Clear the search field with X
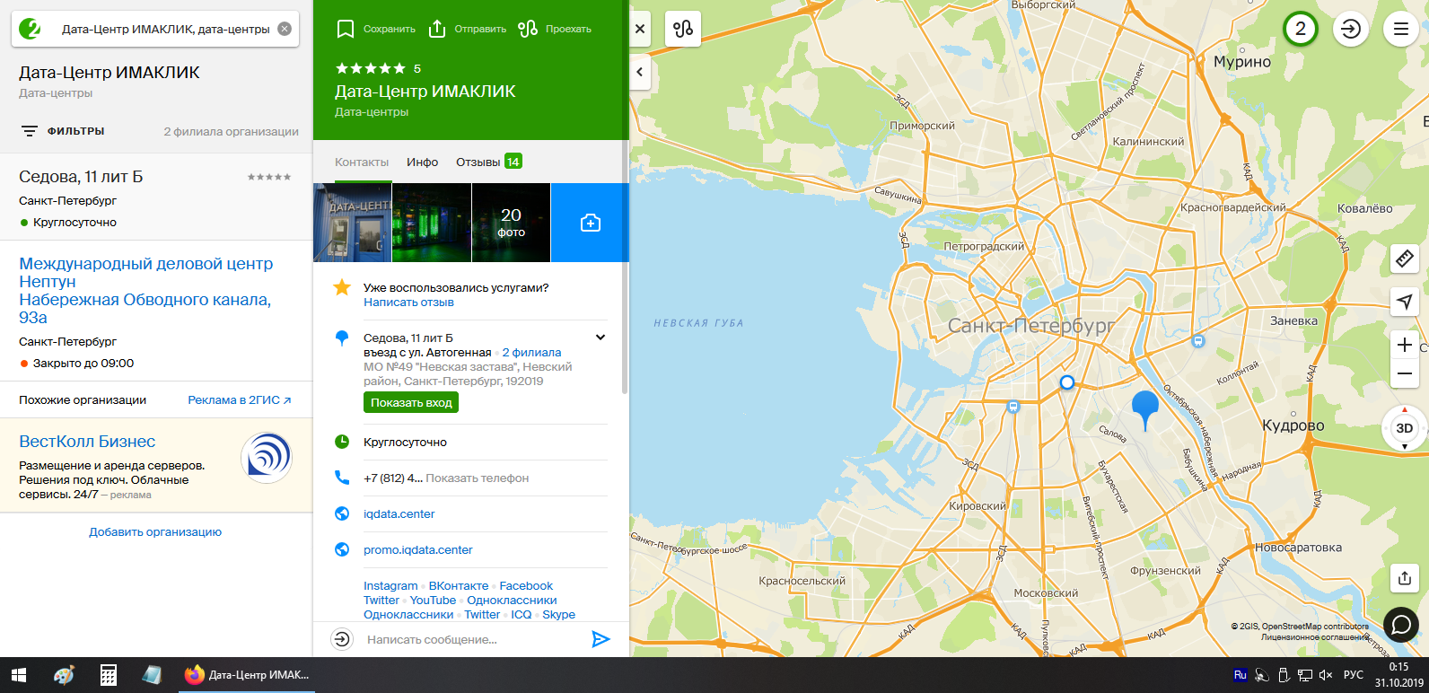1429x693 pixels. point(285,29)
